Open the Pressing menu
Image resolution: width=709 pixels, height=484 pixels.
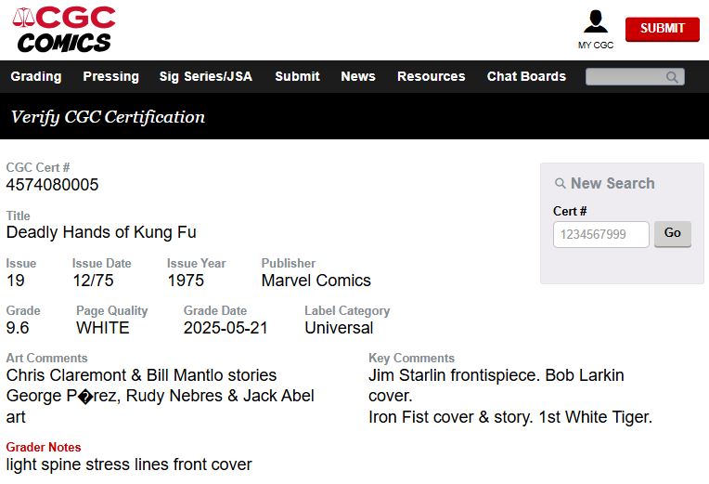click(110, 76)
